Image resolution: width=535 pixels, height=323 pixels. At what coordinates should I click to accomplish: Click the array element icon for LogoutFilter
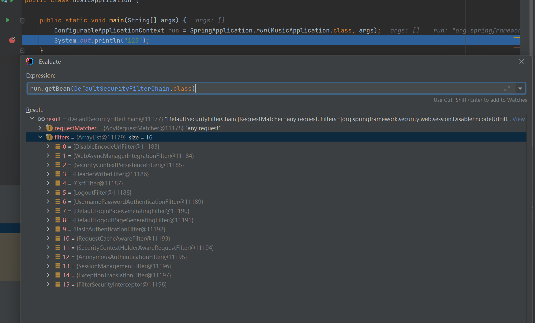tap(58, 192)
